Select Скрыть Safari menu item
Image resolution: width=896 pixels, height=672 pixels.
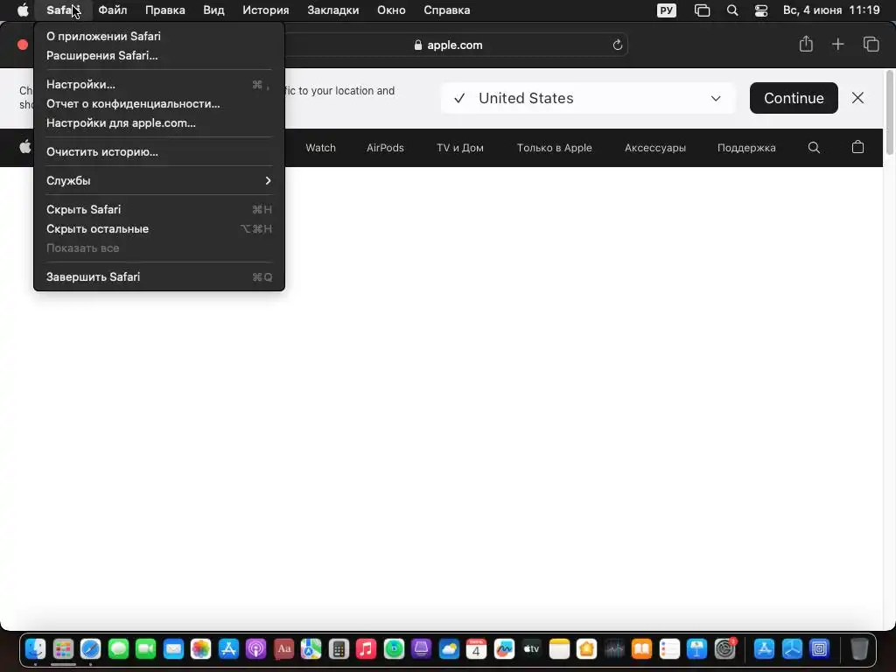coord(159,210)
